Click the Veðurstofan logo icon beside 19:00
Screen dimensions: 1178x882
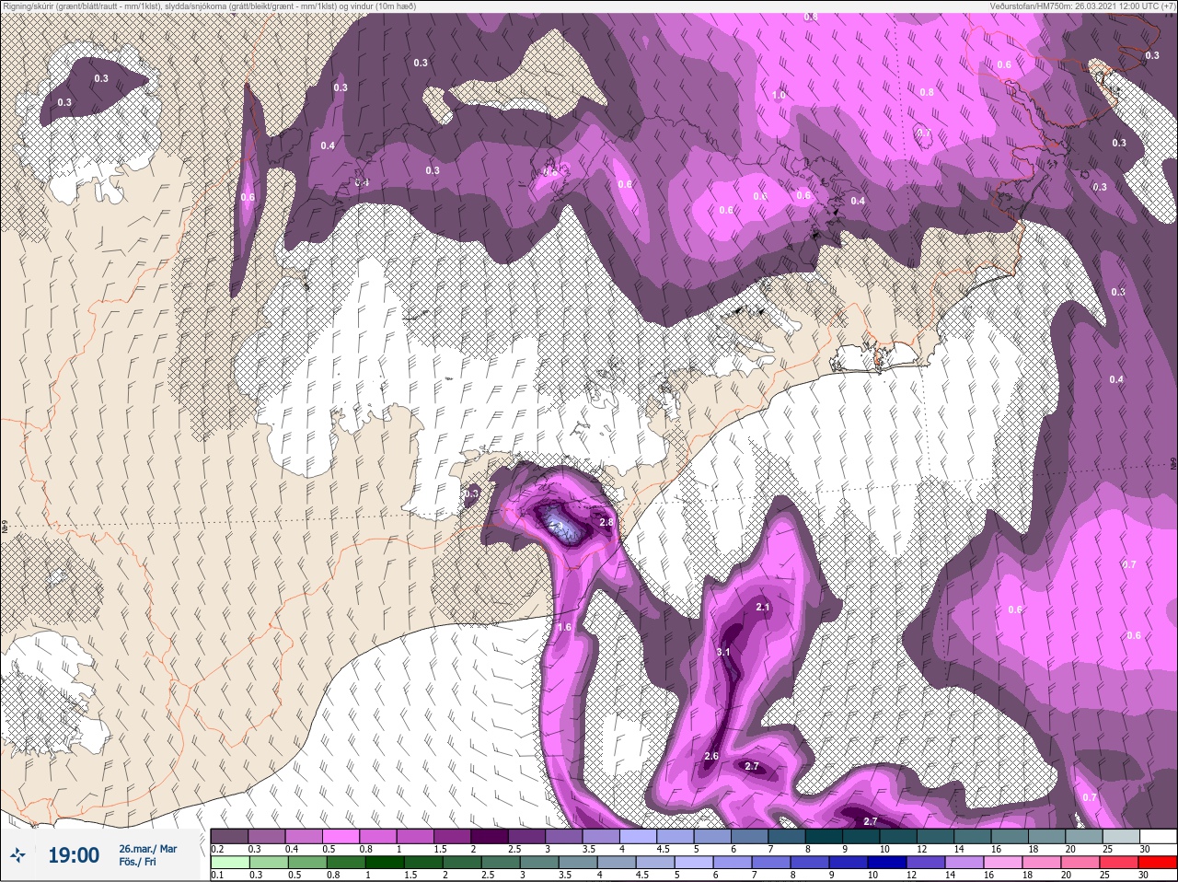pyautogui.click(x=17, y=855)
